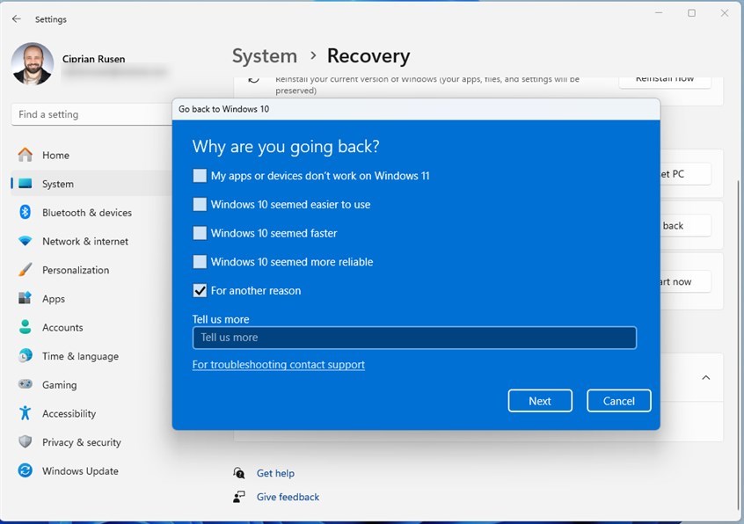Check 'My apps or devices don't work'
The image size is (744, 524).
[x=200, y=176]
